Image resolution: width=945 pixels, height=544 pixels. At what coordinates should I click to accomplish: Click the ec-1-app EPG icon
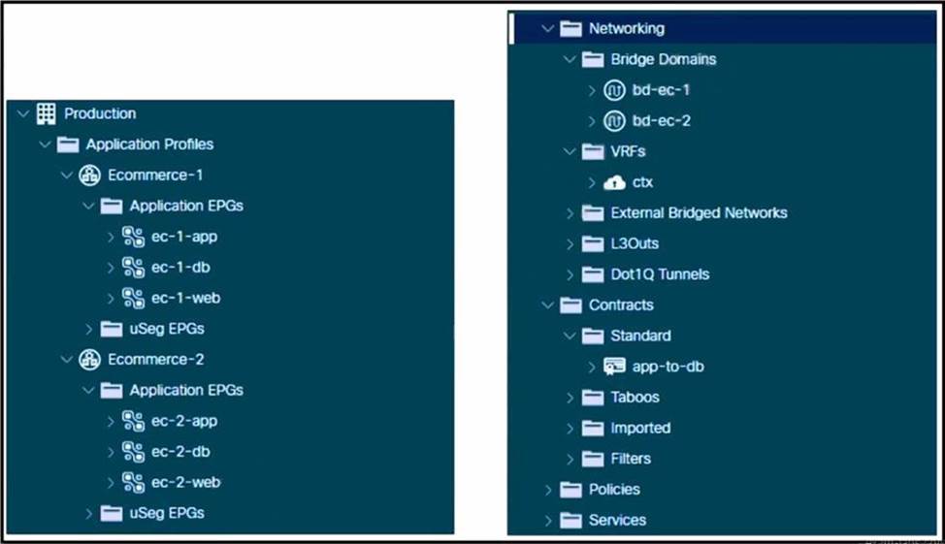coord(133,237)
